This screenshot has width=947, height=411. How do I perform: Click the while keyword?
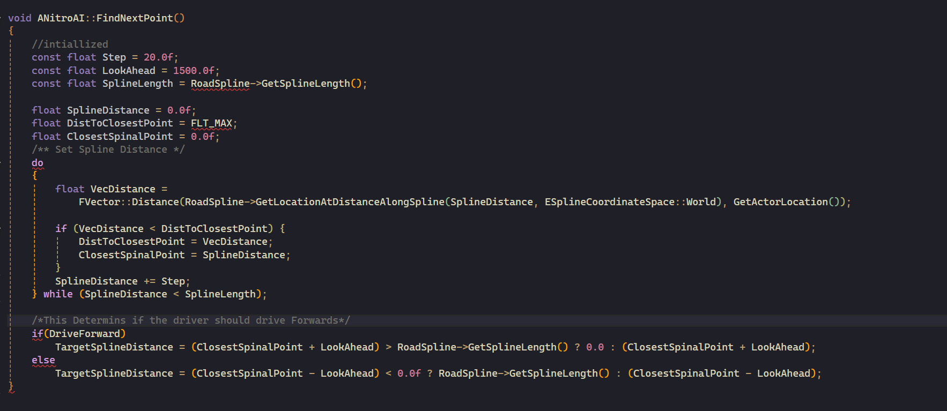[58, 294]
